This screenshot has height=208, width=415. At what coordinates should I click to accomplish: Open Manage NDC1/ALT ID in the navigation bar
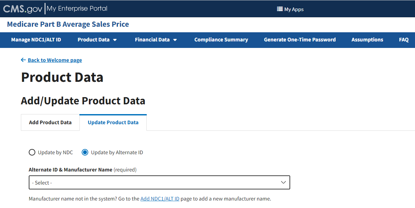click(x=36, y=40)
